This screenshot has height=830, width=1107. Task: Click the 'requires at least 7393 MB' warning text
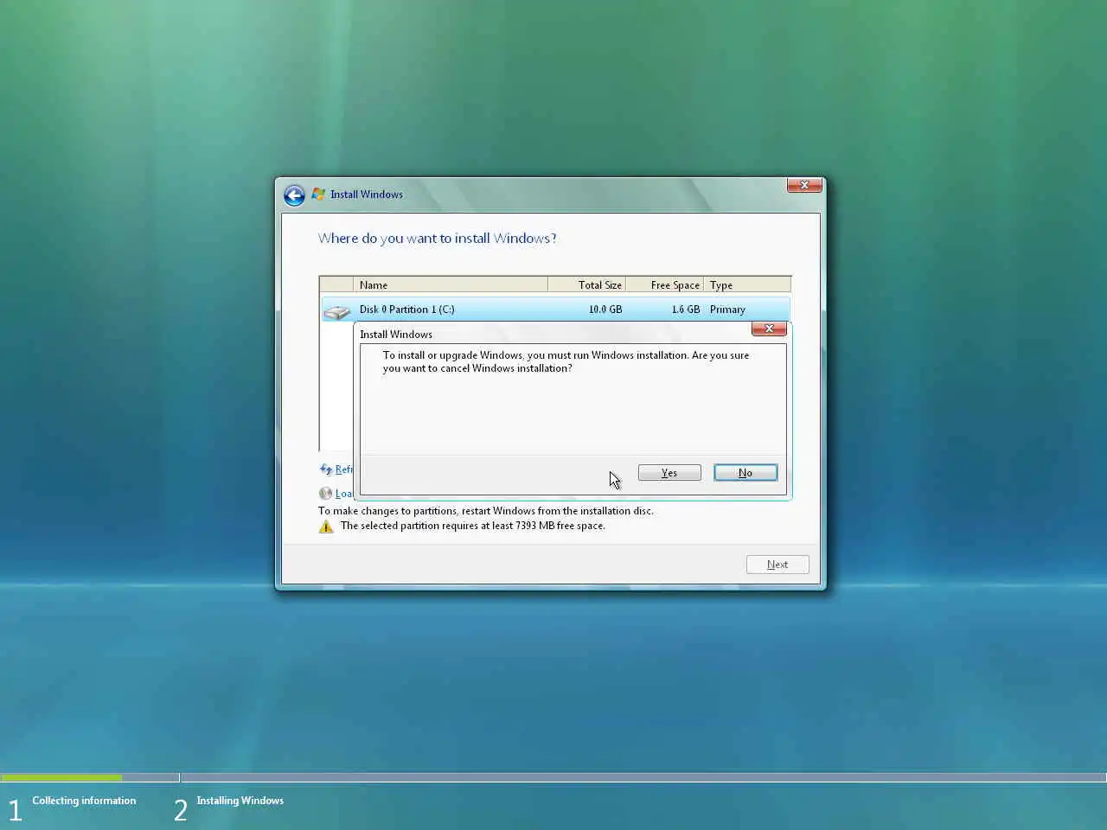(x=473, y=526)
